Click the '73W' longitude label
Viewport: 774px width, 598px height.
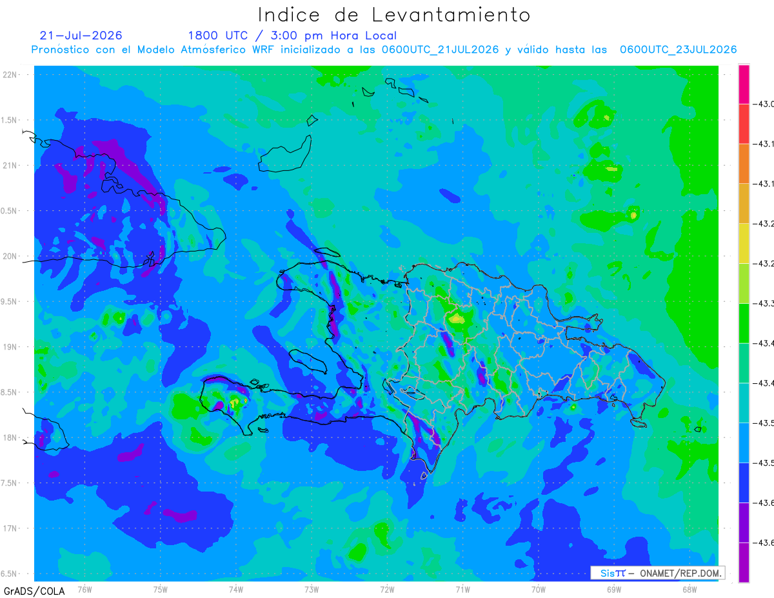tap(312, 589)
